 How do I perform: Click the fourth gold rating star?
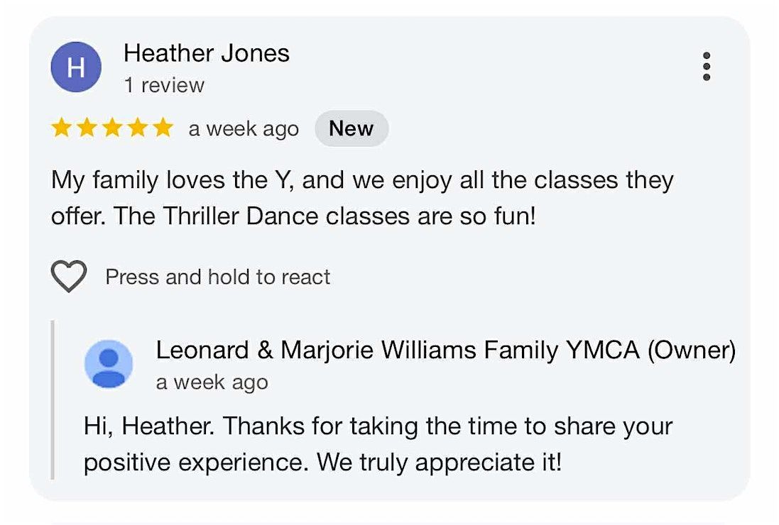(x=138, y=128)
